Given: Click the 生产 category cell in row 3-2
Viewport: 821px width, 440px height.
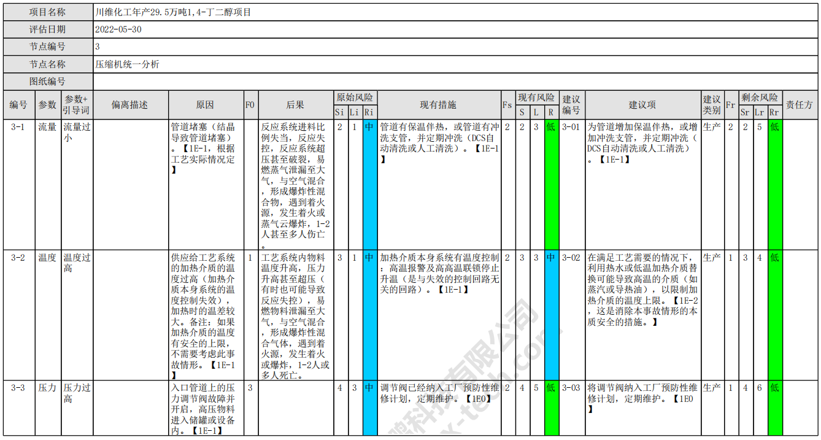Looking at the screenshot, I should [712, 315].
